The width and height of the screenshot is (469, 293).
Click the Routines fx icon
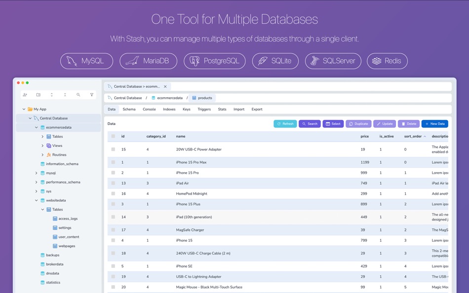click(49, 154)
